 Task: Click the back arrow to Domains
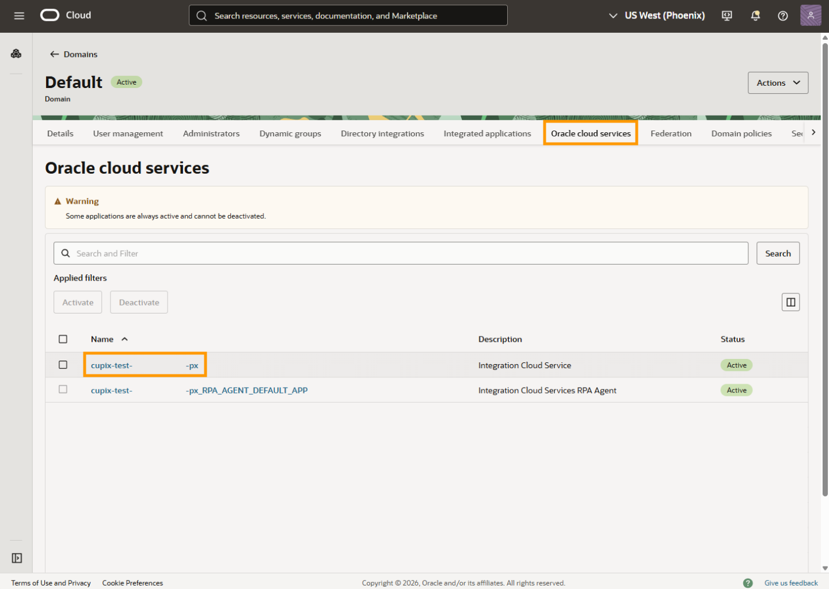click(55, 54)
